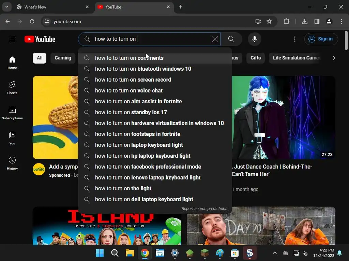Image resolution: width=349 pixels, height=261 pixels.
Task: Open History in sidebar
Action: [12, 163]
